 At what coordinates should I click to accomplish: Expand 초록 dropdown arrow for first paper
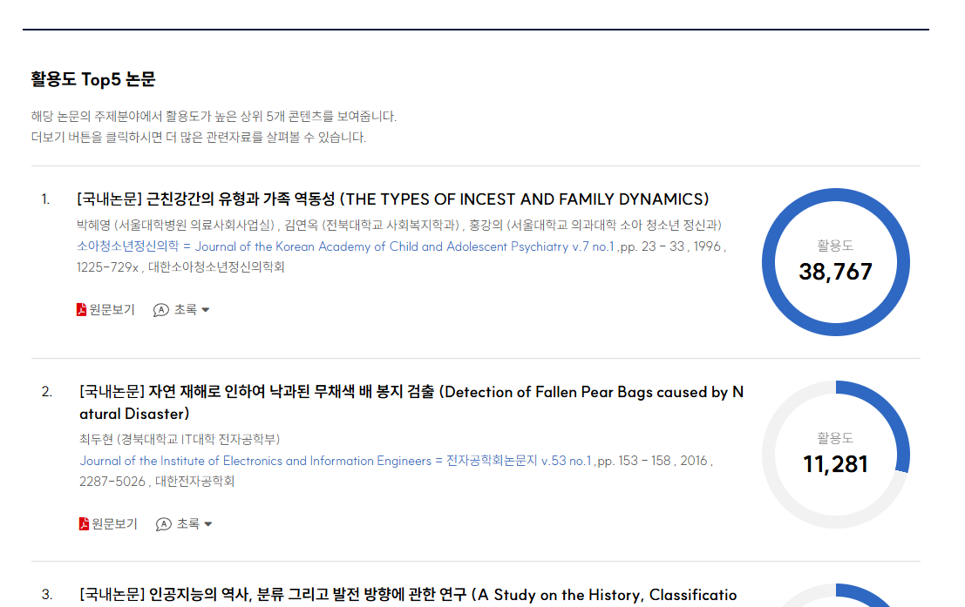point(206,310)
